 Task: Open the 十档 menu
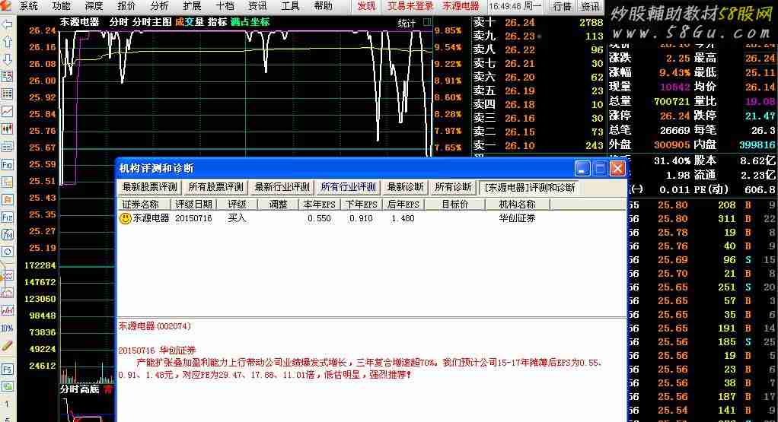click(225, 6)
